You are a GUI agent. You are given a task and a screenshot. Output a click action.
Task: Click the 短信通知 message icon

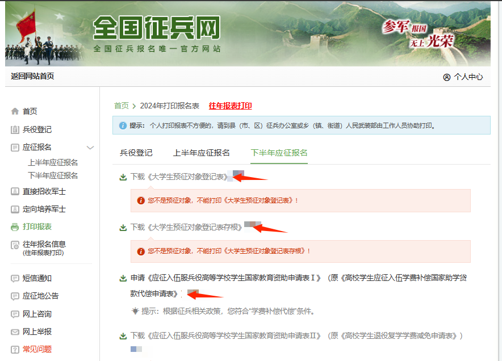[x=15, y=279]
